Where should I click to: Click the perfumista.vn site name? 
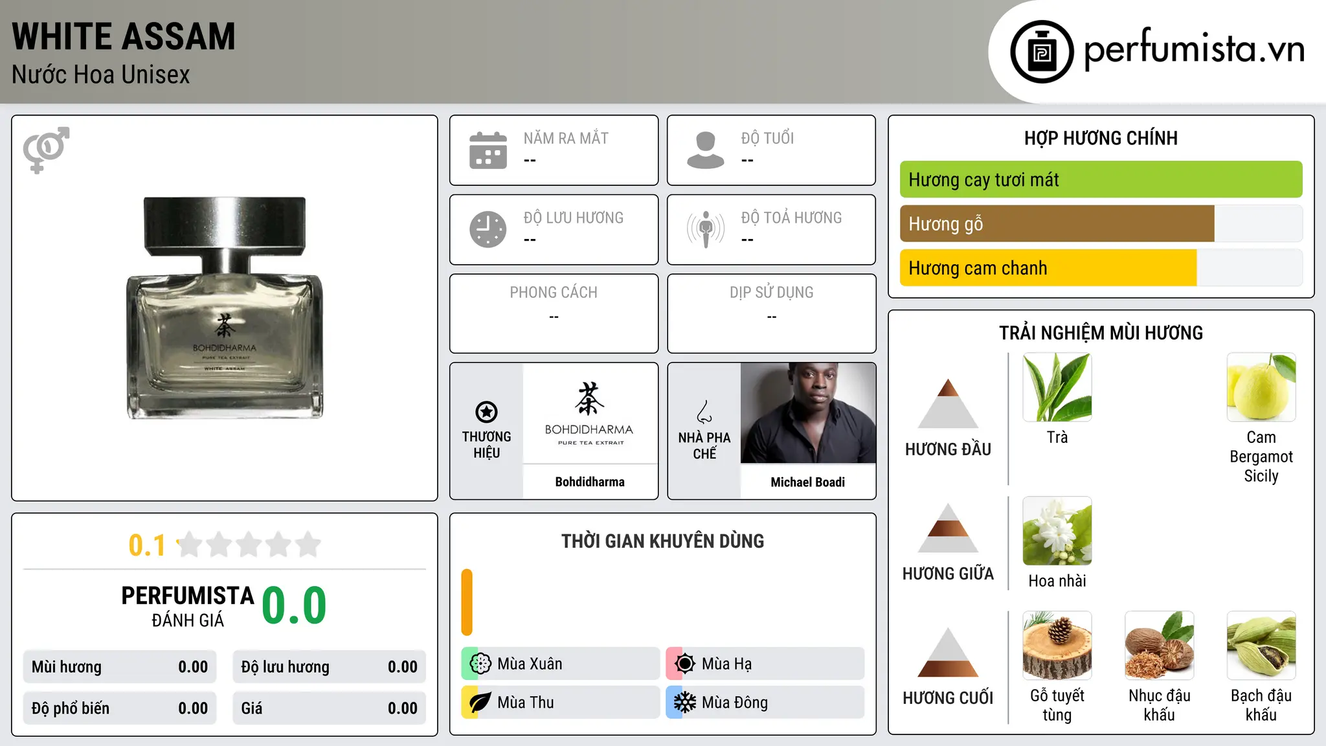(1194, 50)
